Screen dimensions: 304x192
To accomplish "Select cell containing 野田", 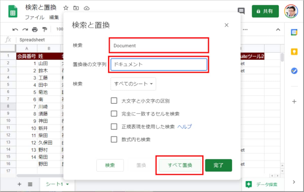I will [49, 164].
